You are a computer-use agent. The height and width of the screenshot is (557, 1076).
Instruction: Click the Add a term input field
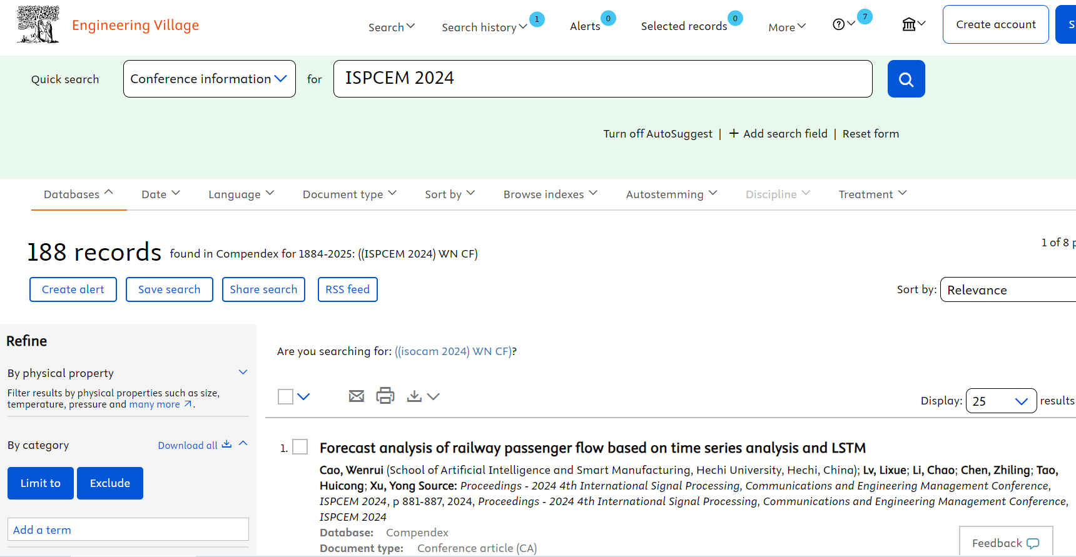[128, 529]
